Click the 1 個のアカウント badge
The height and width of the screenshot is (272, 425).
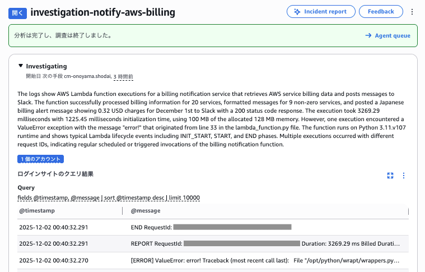[x=41, y=159]
